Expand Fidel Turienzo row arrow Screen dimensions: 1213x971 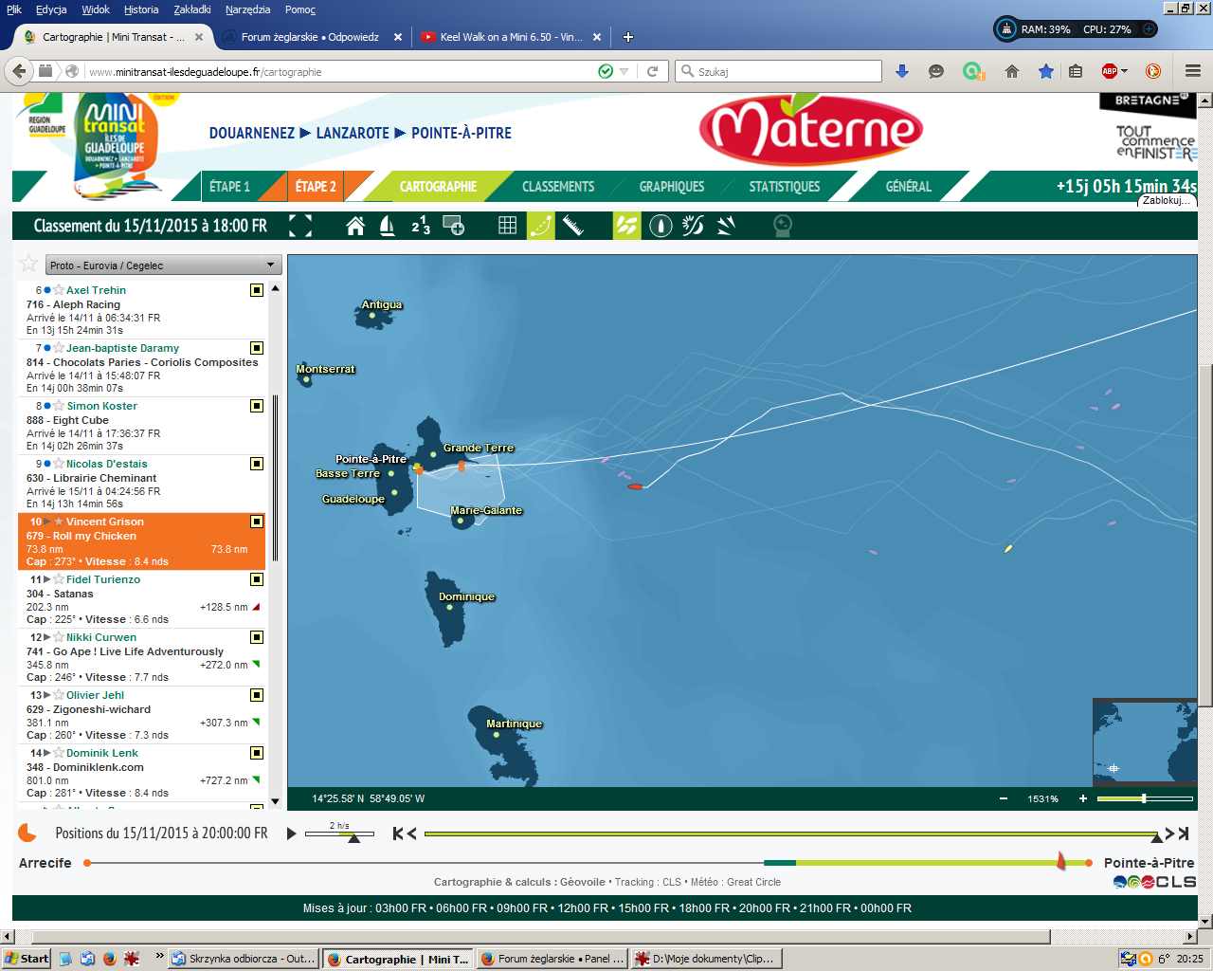tap(47, 579)
